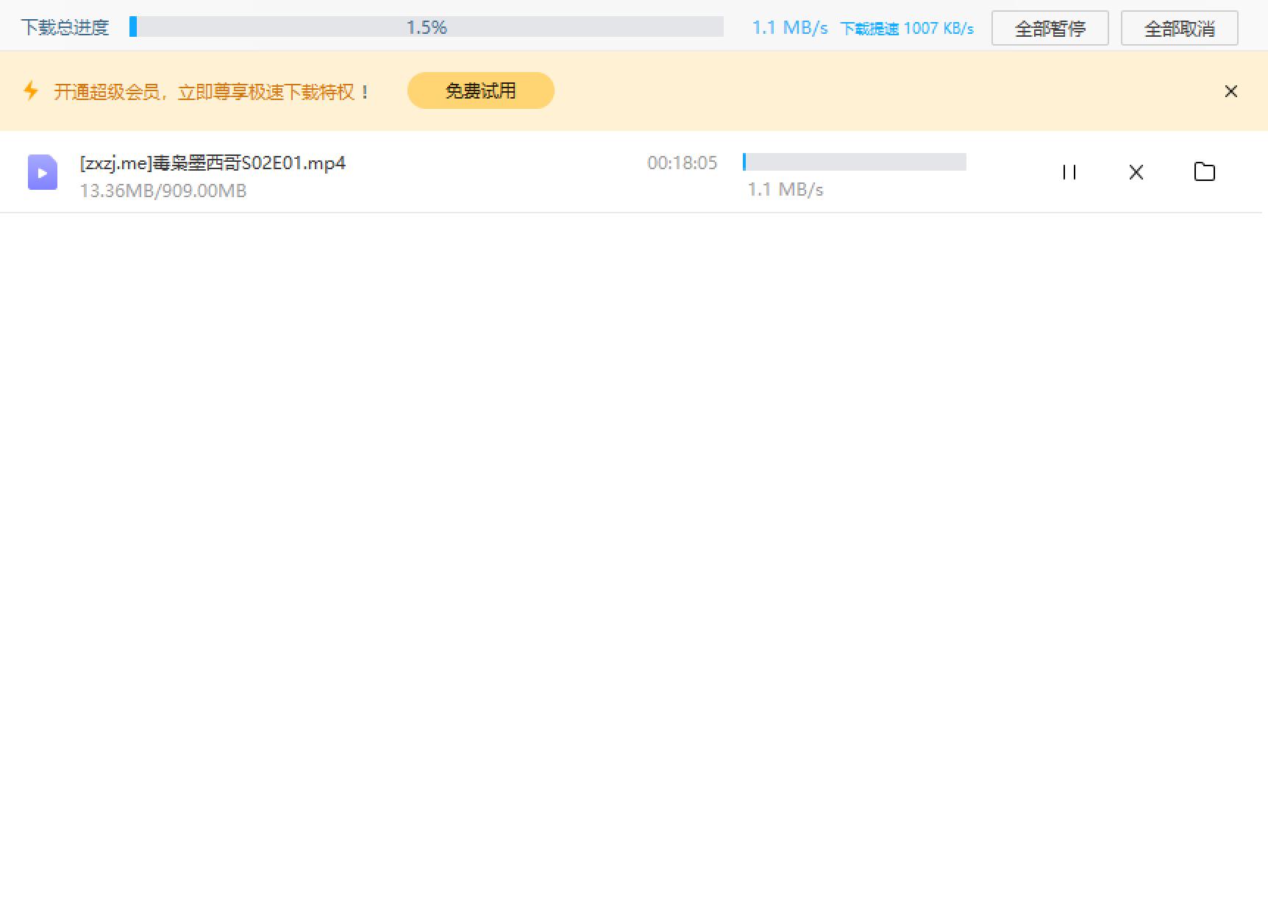Click the 下载总进度 label

65,26
